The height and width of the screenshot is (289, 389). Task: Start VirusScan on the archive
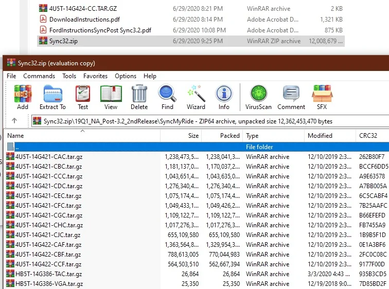258,94
